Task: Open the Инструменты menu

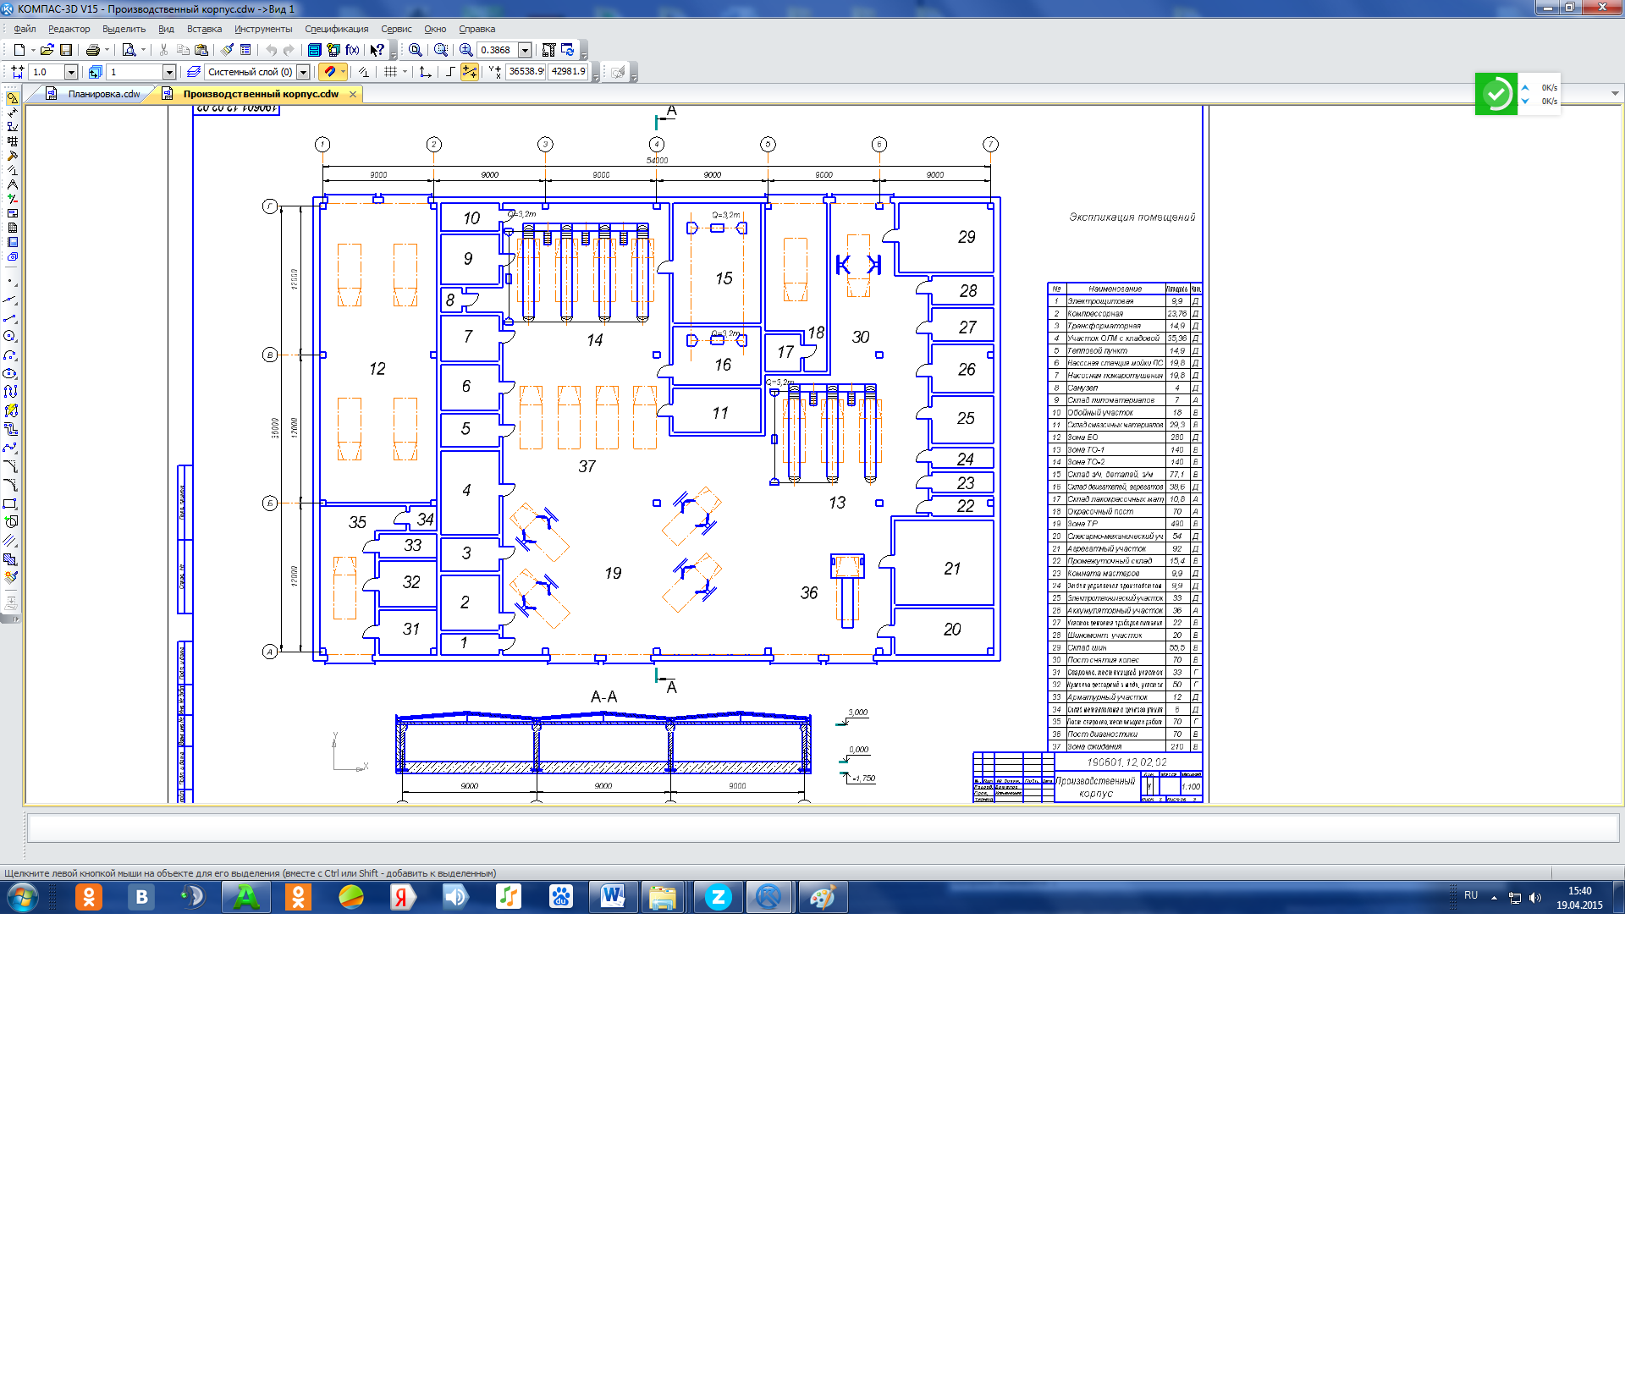Action: 263,29
